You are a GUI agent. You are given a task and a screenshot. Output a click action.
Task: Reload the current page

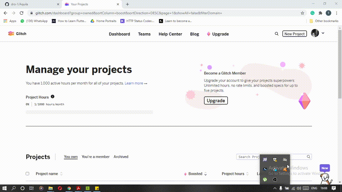click(21, 13)
